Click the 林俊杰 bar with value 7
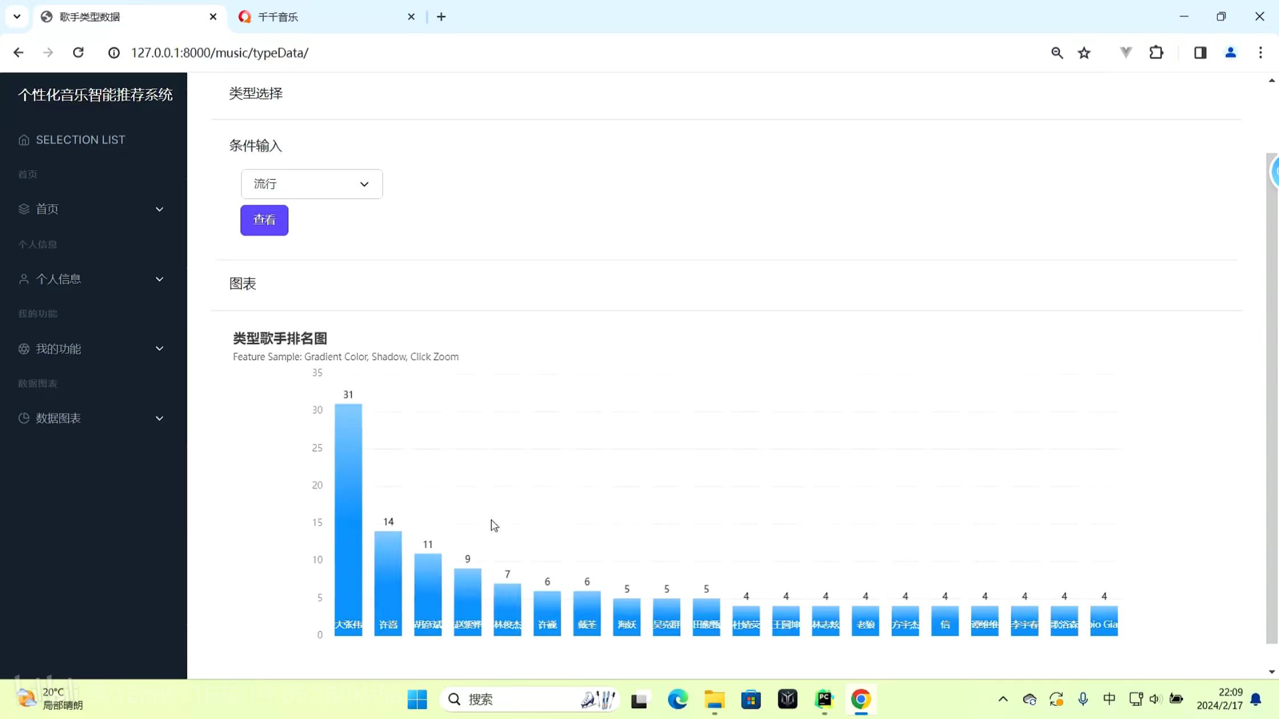 (x=508, y=609)
